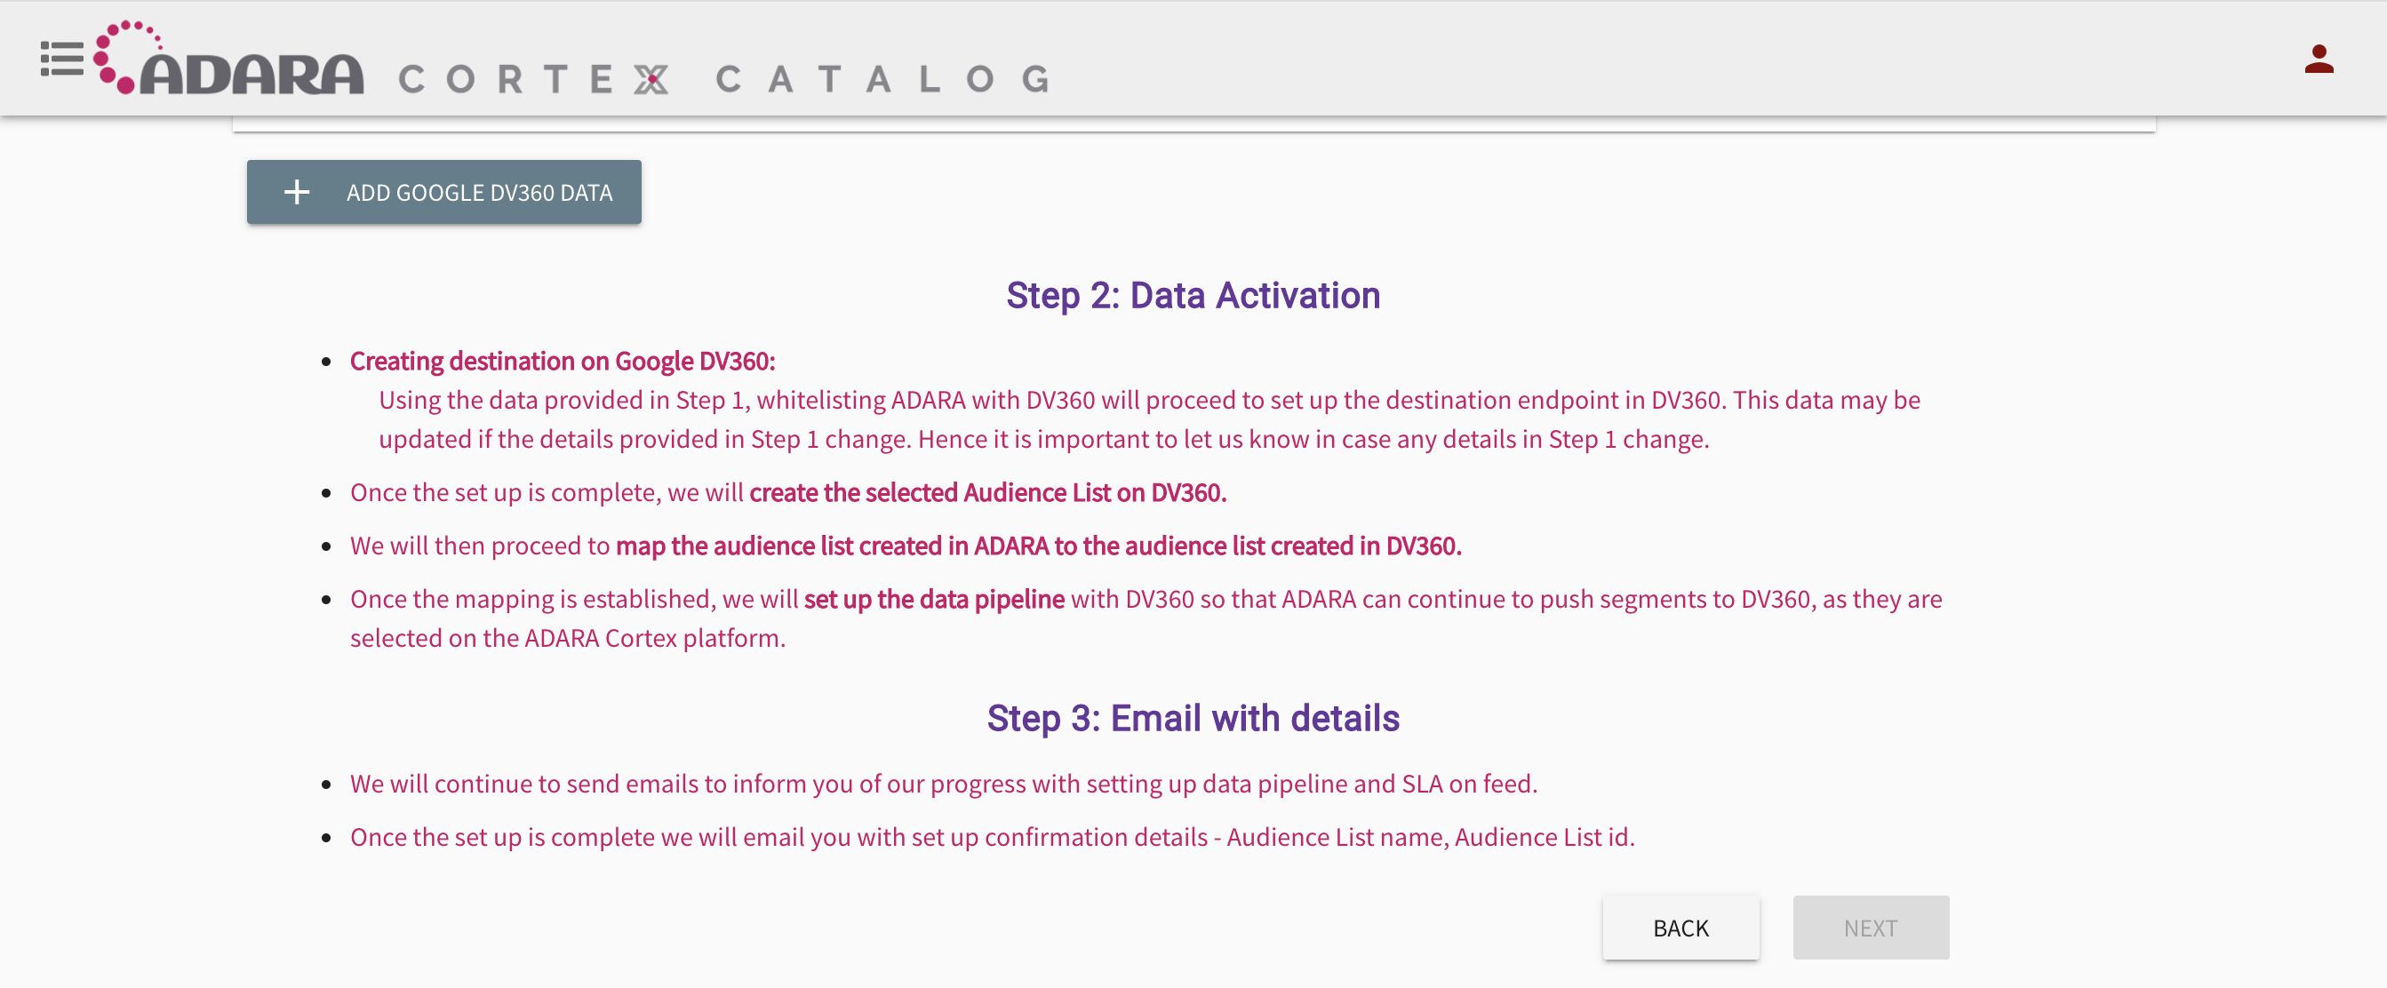The image size is (2387, 988).
Task: Select the Step 2: Data Activation heading
Action: [1193, 296]
